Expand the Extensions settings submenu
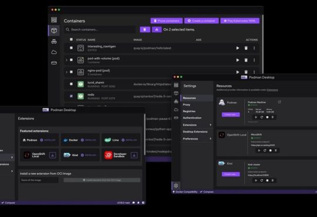The image size is (317, 217). pyautogui.click(x=210, y=125)
